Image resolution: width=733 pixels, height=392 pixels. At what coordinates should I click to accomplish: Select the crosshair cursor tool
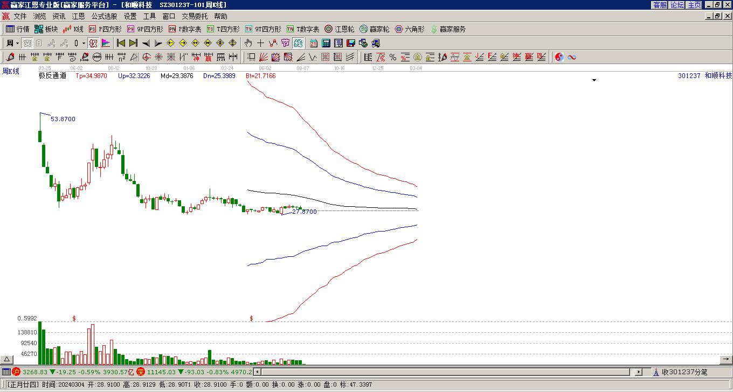point(260,43)
